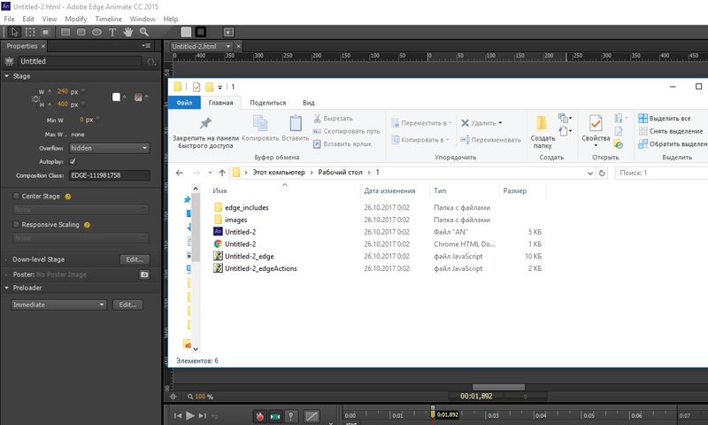The width and height of the screenshot is (708, 425).
Task: Toggle keyframe diamond beside gradient swatch
Action: [146, 97]
